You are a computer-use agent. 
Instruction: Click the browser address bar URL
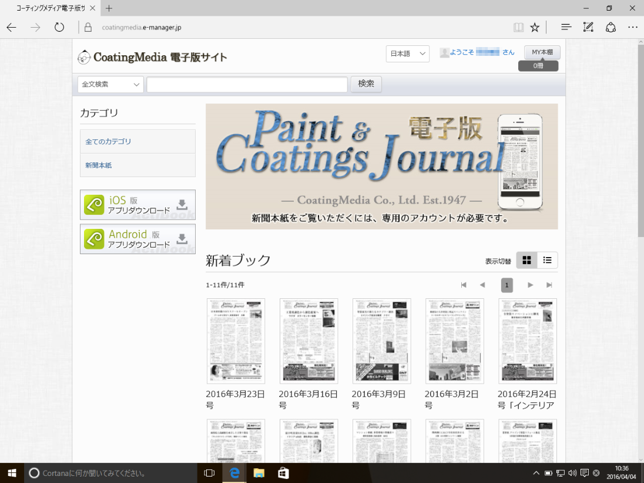[142, 28]
